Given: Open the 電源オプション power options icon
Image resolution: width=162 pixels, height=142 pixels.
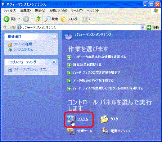Looking at the screenshot, I should point(105,131).
